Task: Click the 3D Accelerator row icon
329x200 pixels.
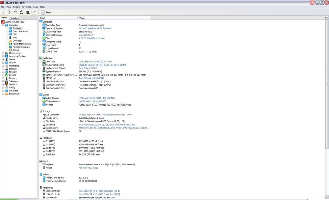Action: 44,101
